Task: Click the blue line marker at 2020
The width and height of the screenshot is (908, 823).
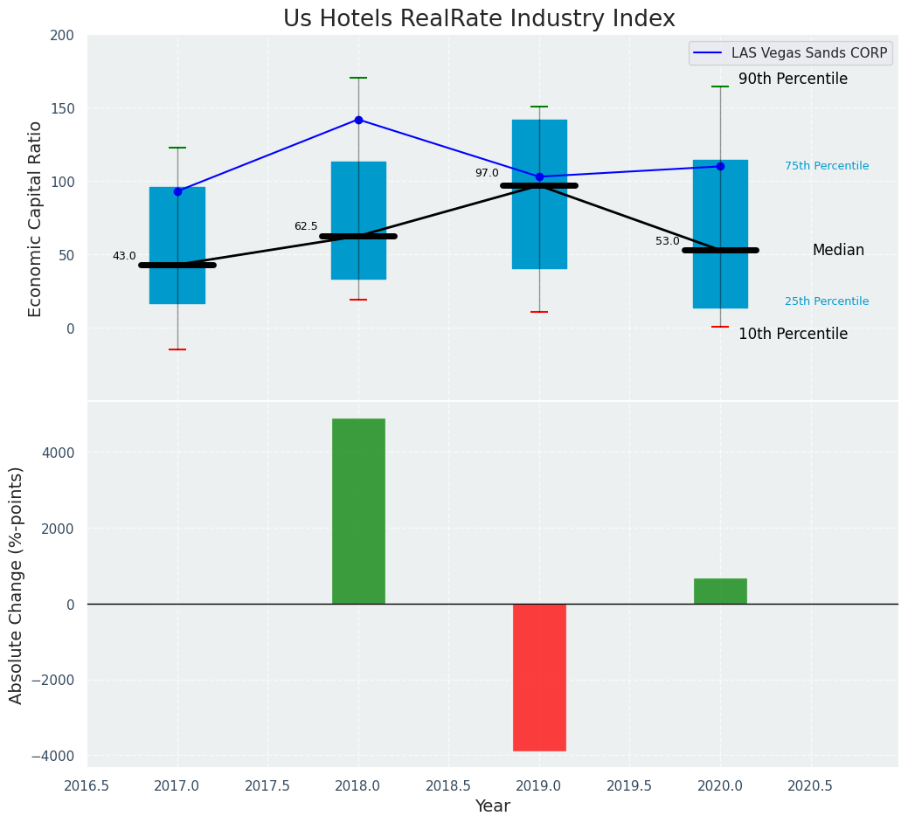Action: (x=720, y=166)
